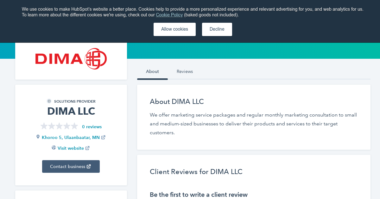380x199 pixels.
Task: Click the red DIMA monogram emblem in the logo
Action: point(96,58)
